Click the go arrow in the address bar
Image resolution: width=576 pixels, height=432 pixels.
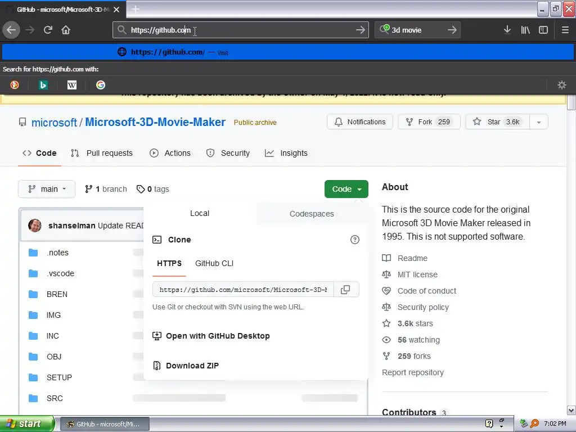click(361, 30)
